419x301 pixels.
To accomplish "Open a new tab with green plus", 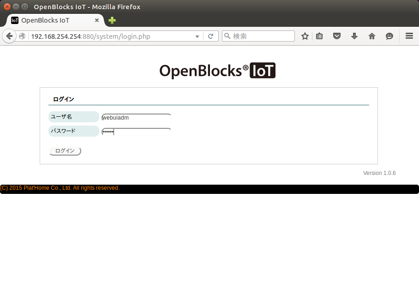I will point(112,20).
